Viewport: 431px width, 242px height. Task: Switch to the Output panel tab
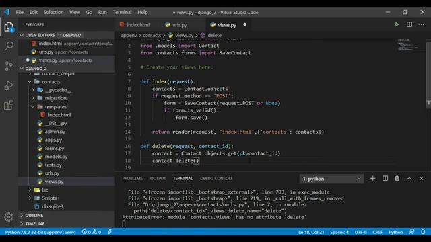158,179
